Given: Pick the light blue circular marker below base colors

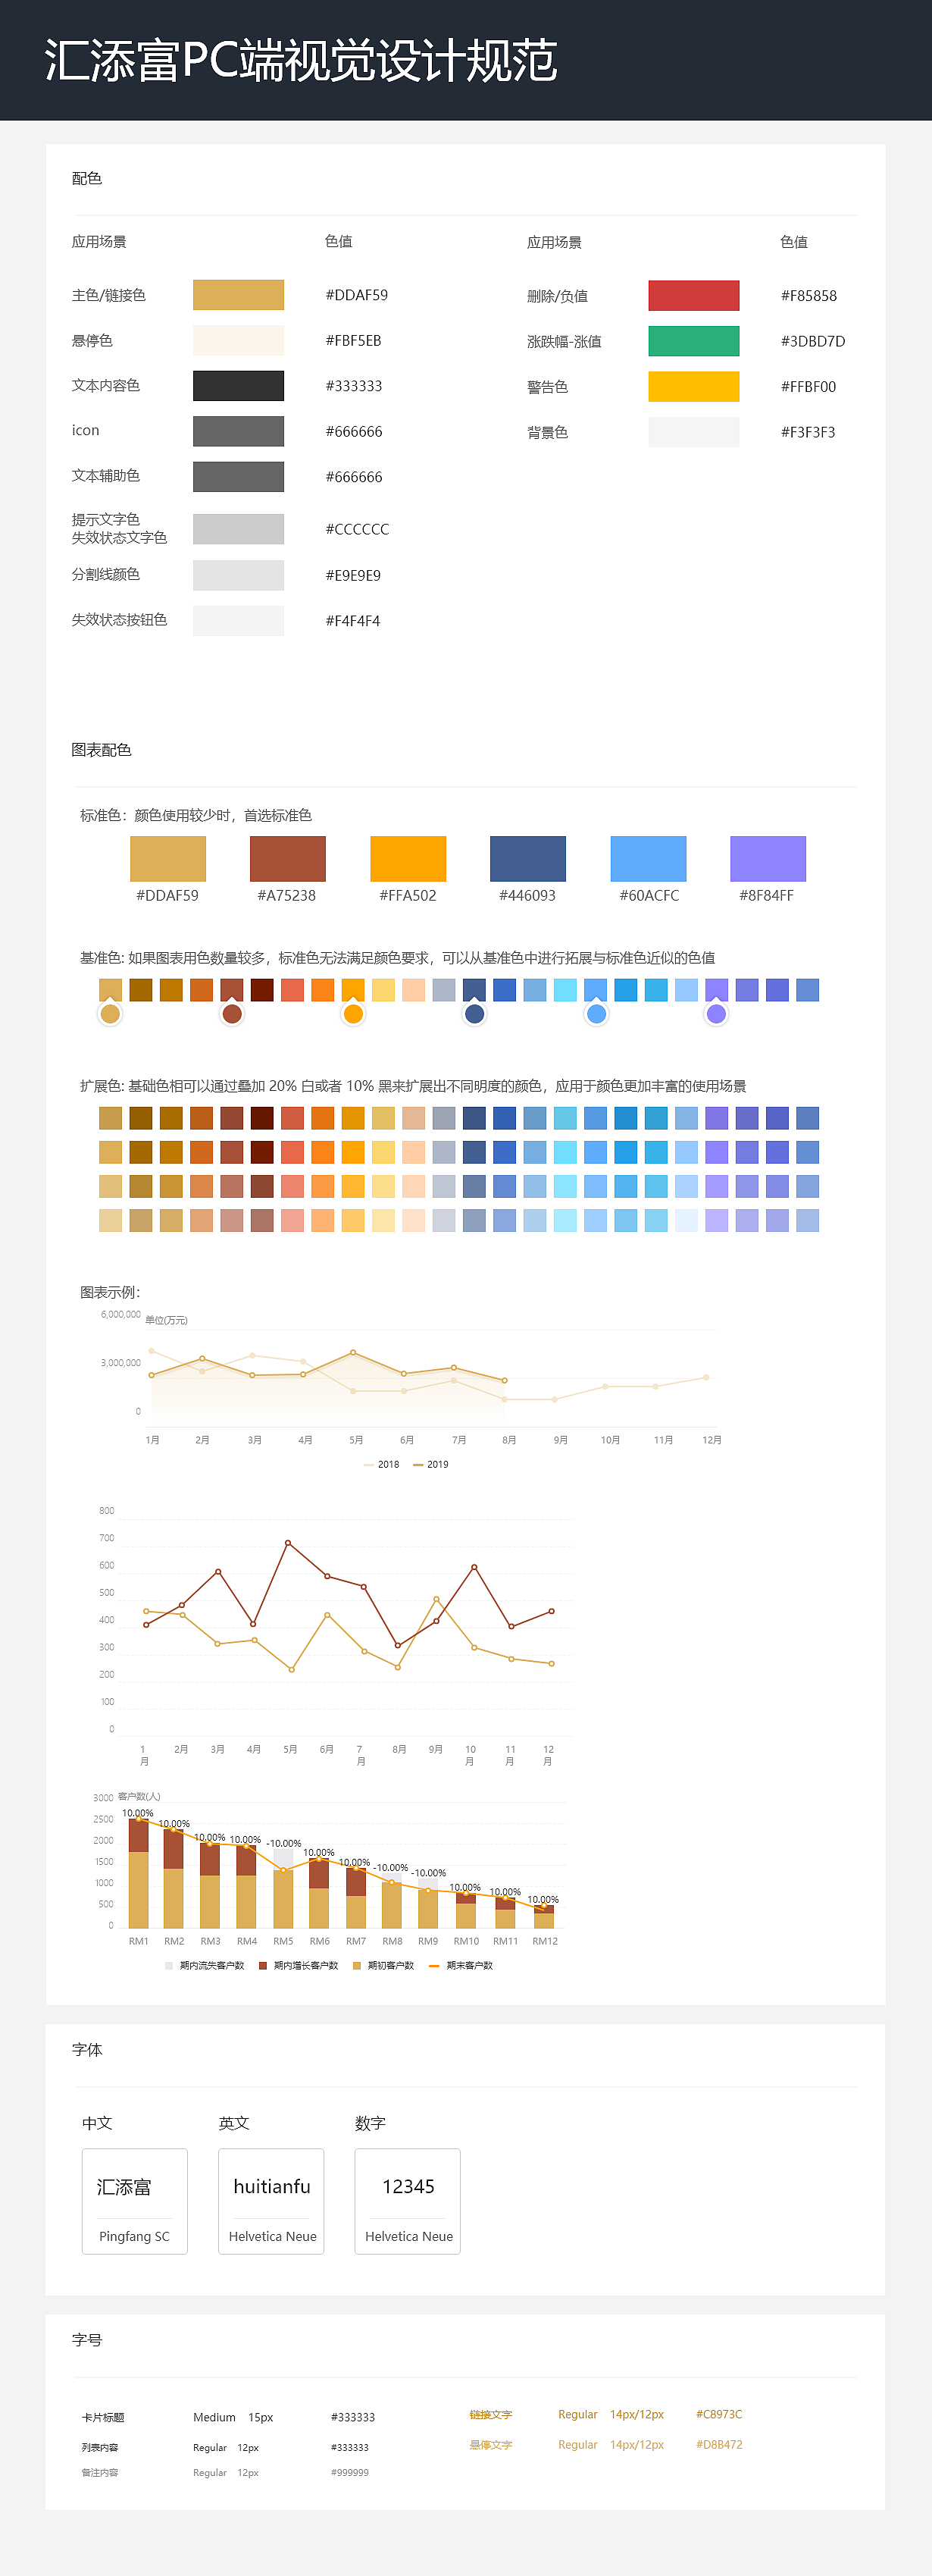Looking at the screenshot, I should pyautogui.click(x=596, y=1014).
